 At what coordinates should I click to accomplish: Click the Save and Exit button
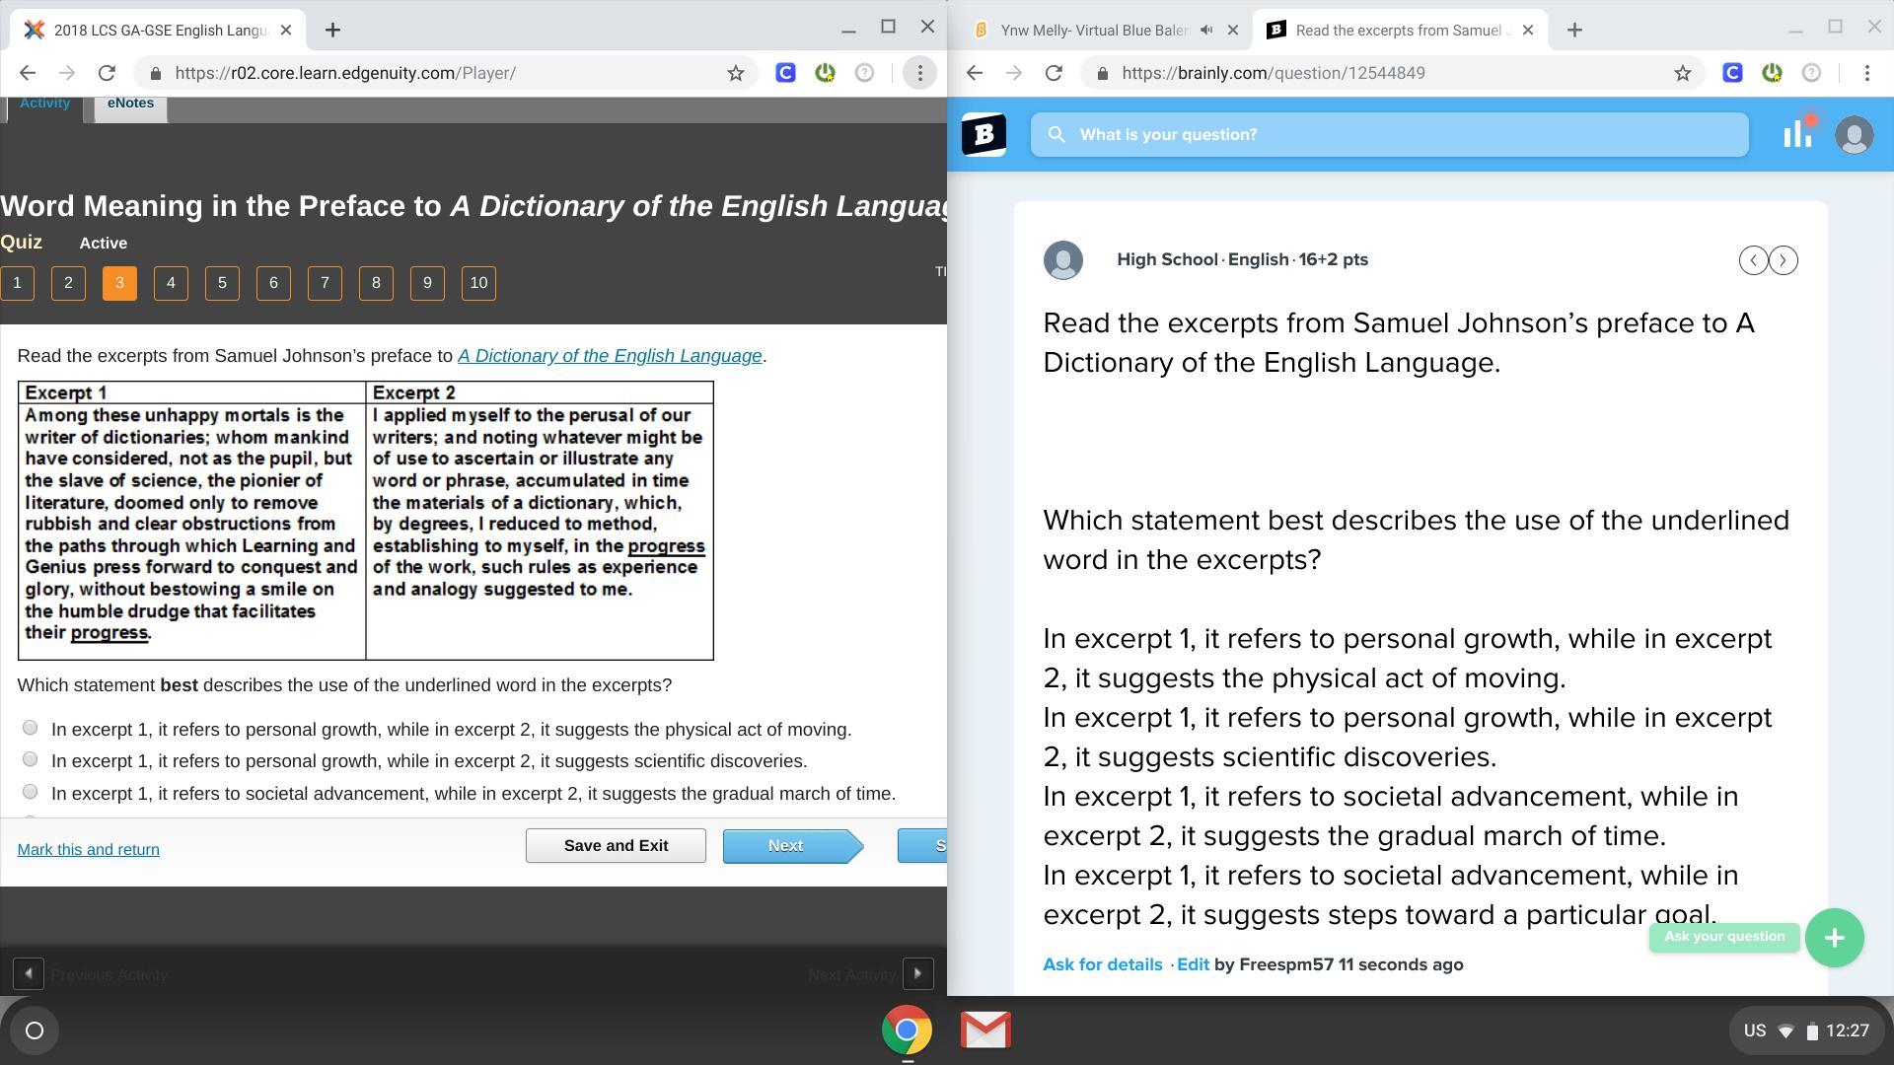[x=616, y=846]
